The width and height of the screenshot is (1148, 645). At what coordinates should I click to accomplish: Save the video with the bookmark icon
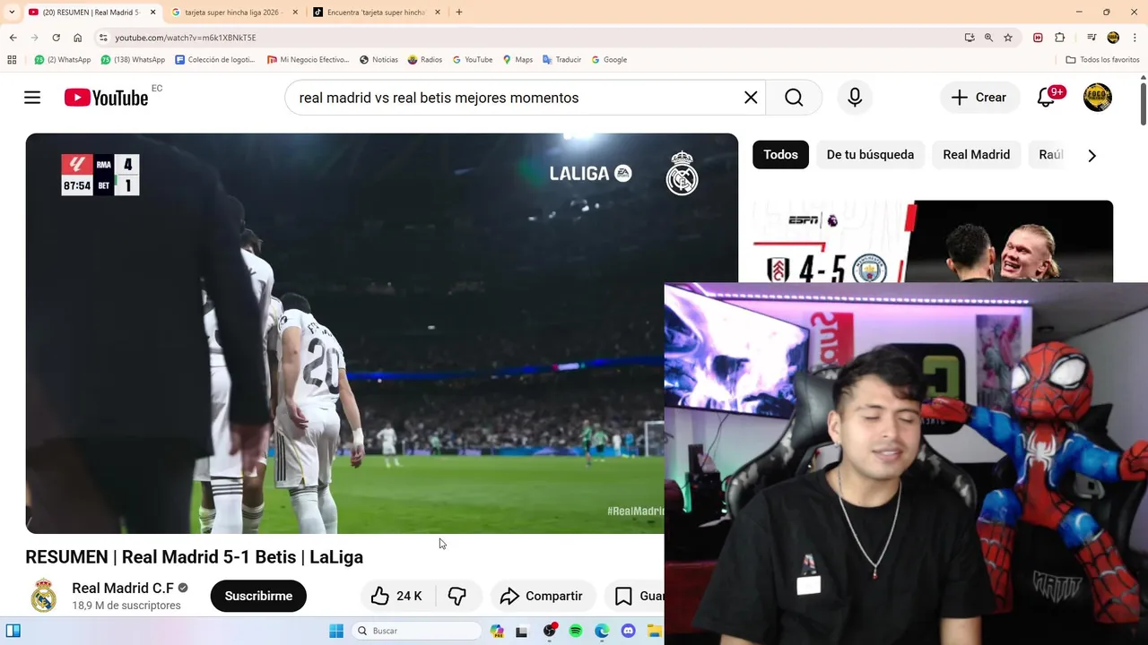623,596
